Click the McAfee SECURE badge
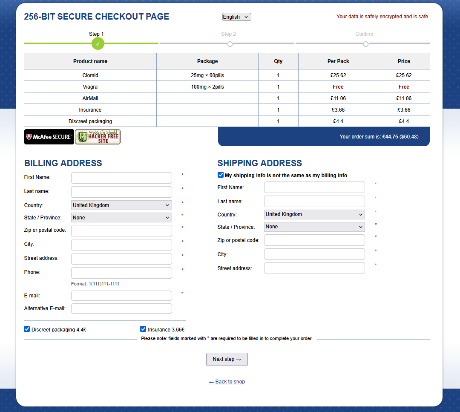The image size is (460, 412). click(x=49, y=137)
